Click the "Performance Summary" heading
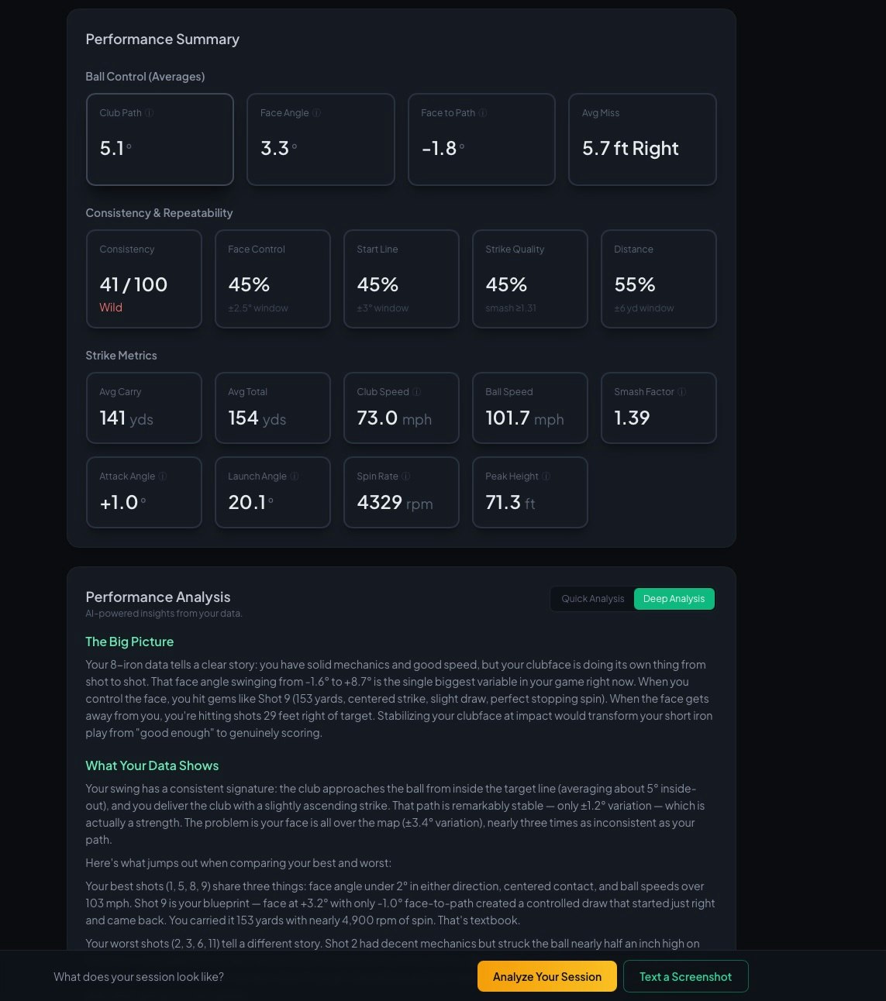Screen dimensions: 886x1001 162,40
